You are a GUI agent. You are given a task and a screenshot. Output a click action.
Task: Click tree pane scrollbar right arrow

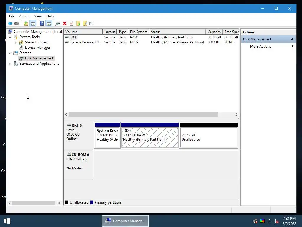tap(59, 203)
